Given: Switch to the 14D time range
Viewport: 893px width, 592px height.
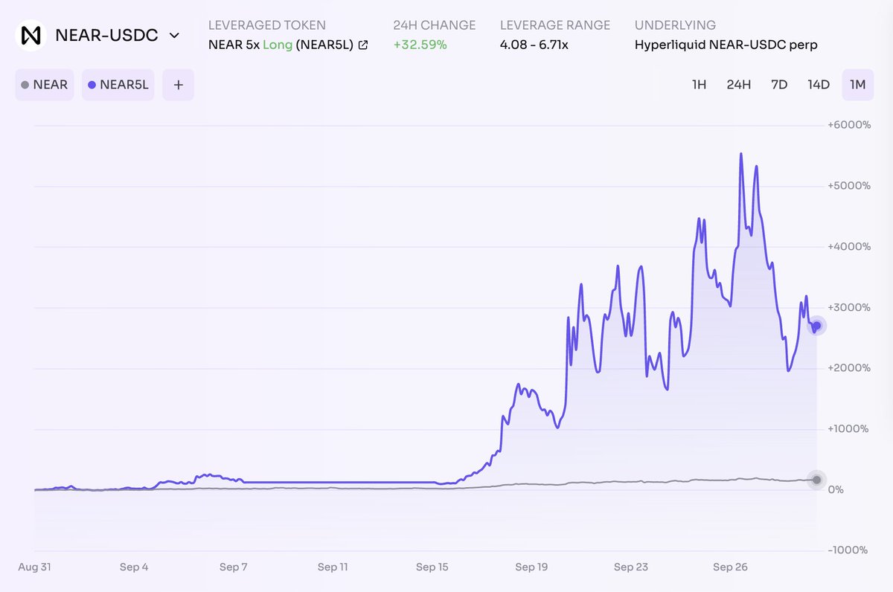Looking at the screenshot, I should pos(819,85).
